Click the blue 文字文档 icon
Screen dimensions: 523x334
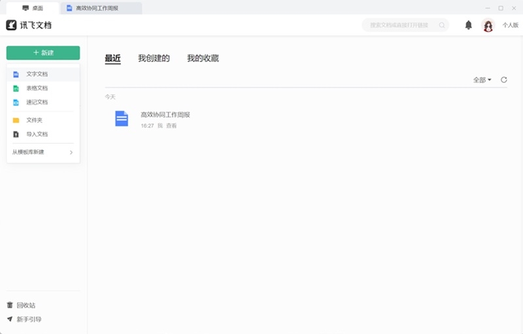pyautogui.click(x=16, y=75)
